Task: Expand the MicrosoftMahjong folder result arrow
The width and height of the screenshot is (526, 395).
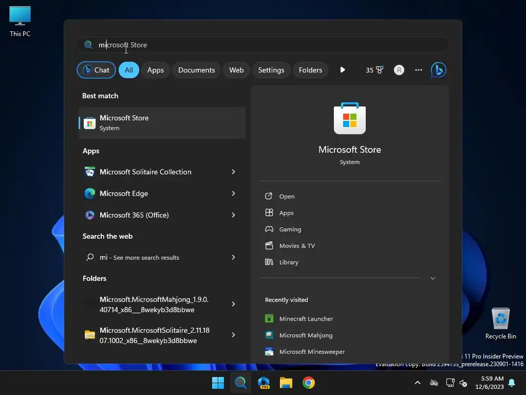Action: click(234, 304)
